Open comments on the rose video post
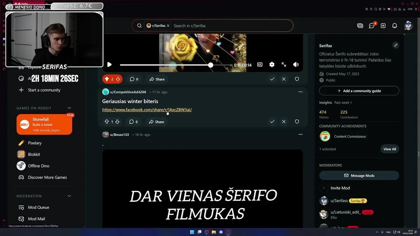The height and width of the screenshot is (236, 420). click(x=134, y=79)
